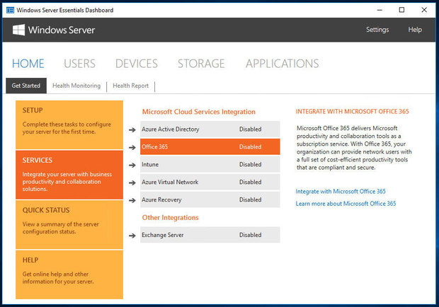Image resolution: width=439 pixels, height=307 pixels.
Task: Open Help in the header bar
Action: click(x=415, y=30)
